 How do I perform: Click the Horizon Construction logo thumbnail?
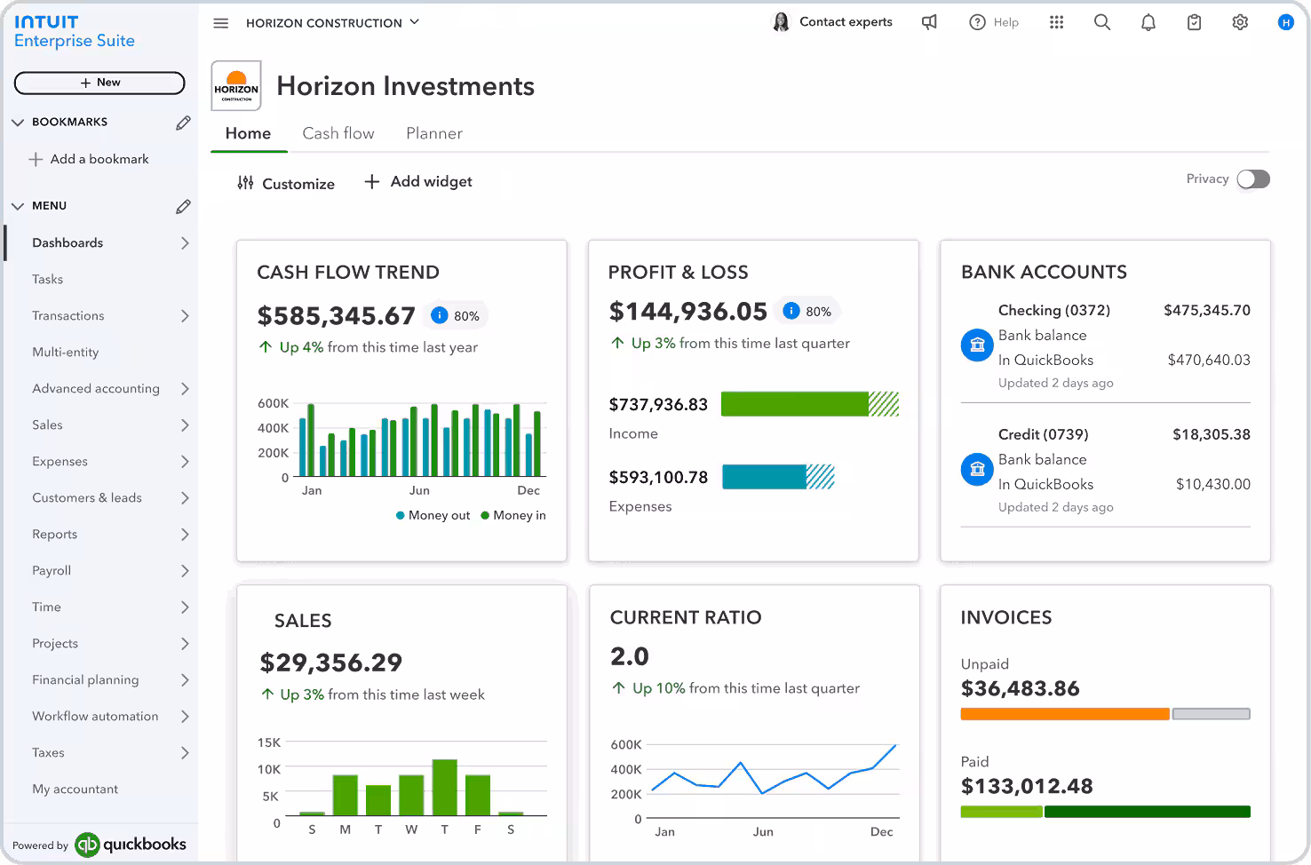coord(236,86)
